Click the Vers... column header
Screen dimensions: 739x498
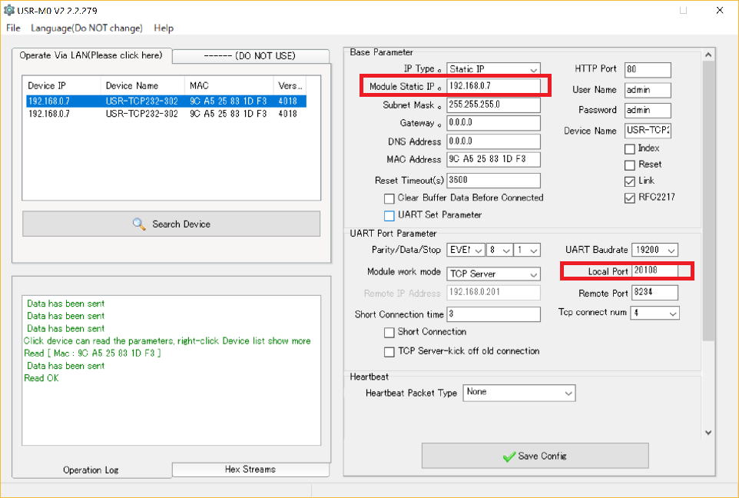coord(290,86)
